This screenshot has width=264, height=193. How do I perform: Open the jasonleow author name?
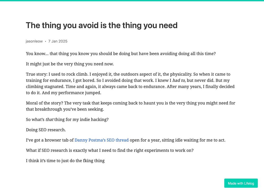coord(34,41)
